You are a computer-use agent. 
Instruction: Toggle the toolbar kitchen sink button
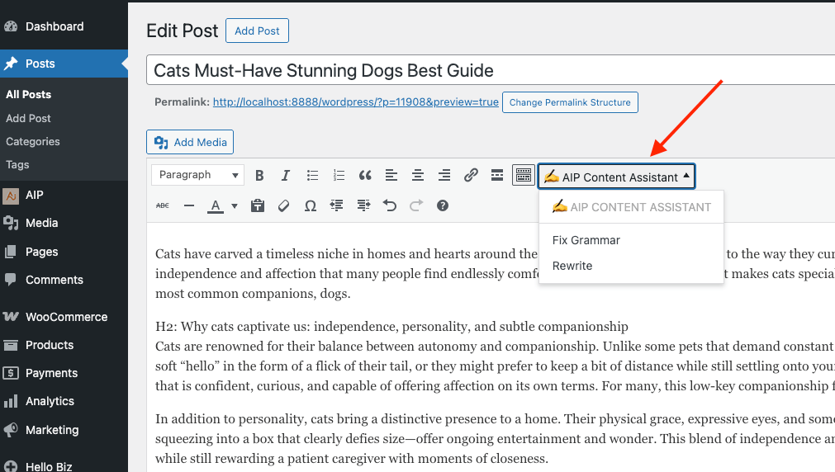click(x=524, y=175)
